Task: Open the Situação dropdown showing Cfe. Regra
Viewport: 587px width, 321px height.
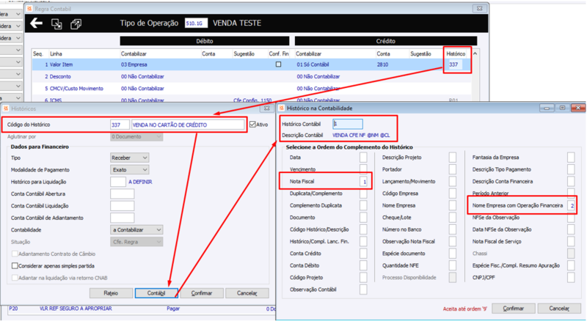Action: (136, 242)
